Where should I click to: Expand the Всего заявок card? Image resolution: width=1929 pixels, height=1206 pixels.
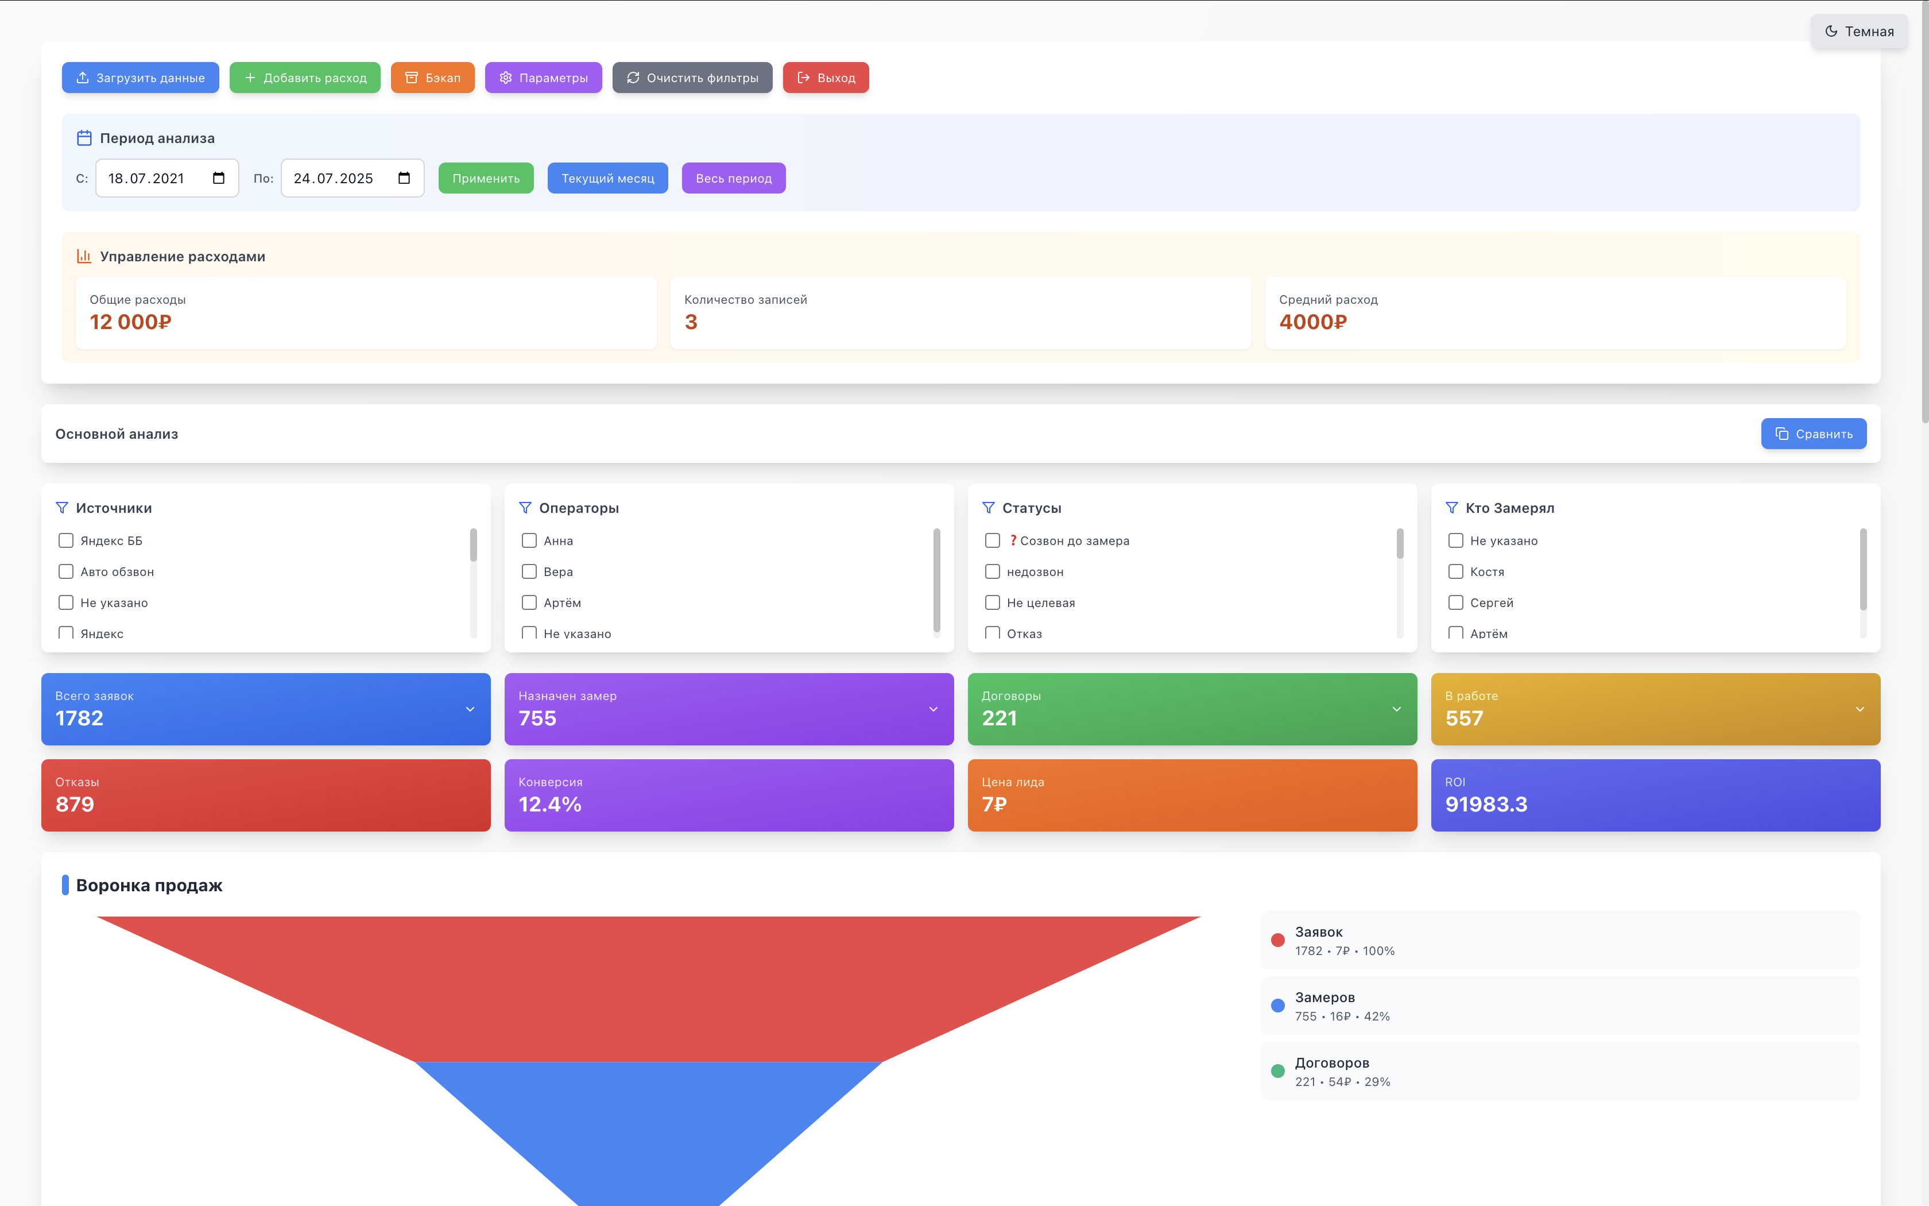coord(470,709)
